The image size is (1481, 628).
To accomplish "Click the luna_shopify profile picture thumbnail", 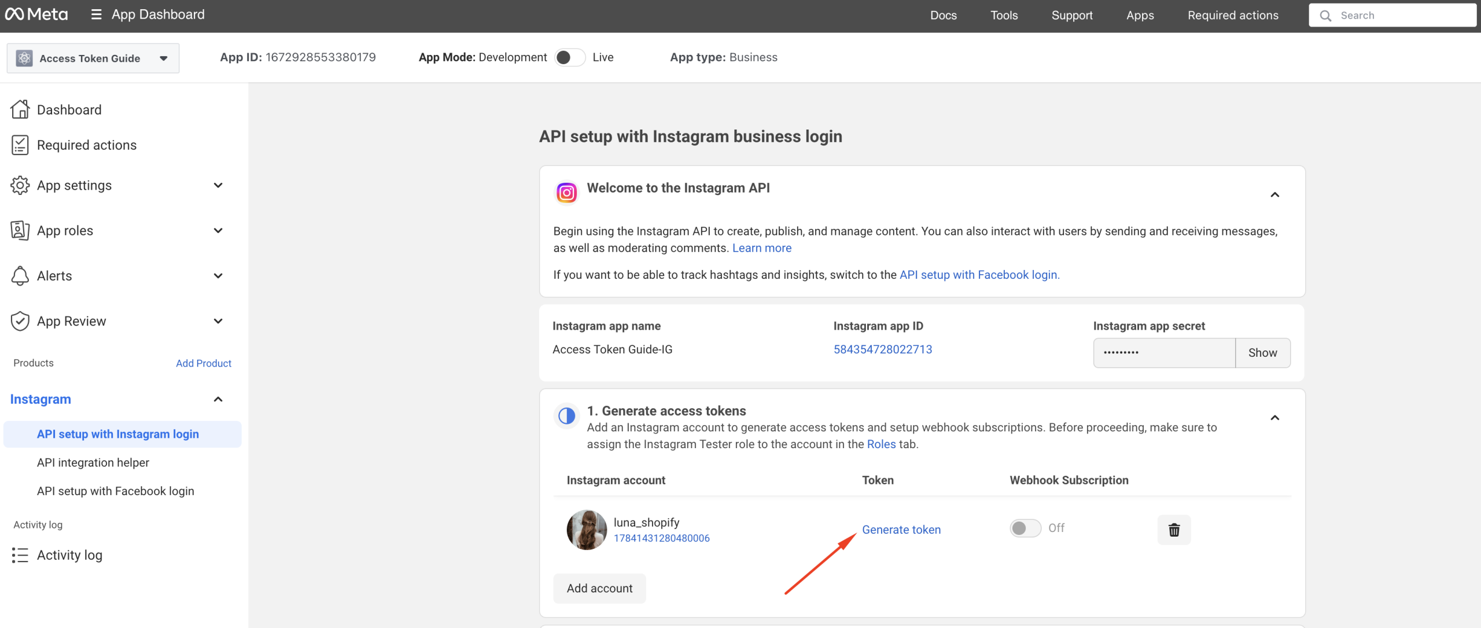I will click(586, 530).
